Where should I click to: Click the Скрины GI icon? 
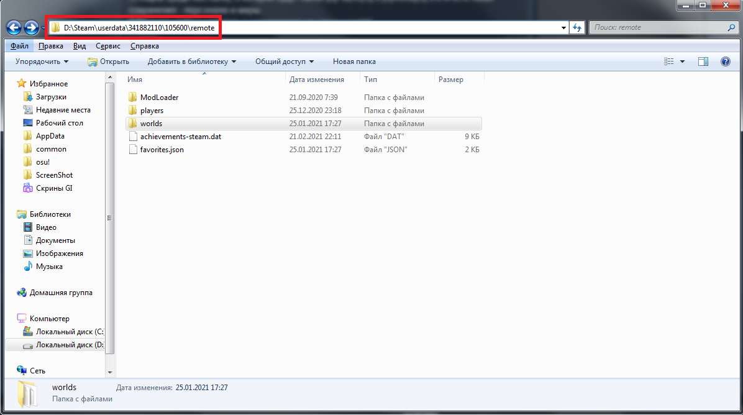tap(28, 188)
